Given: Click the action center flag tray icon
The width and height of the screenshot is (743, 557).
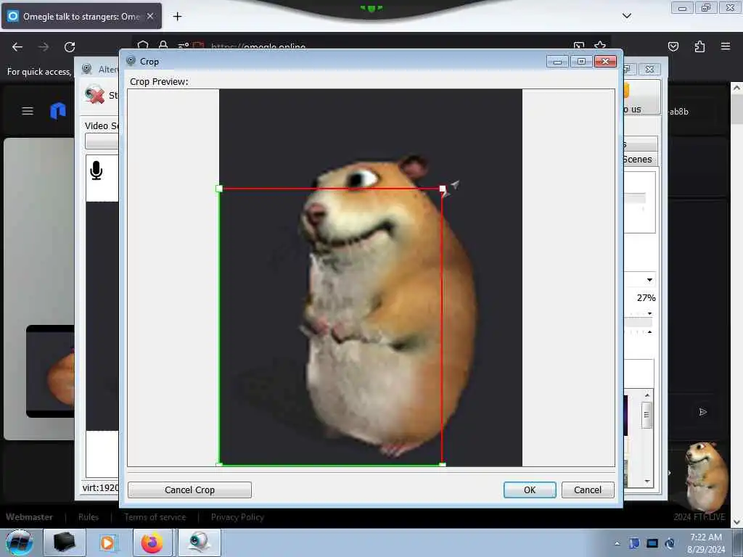Looking at the screenshot, I should coord(634,543).
